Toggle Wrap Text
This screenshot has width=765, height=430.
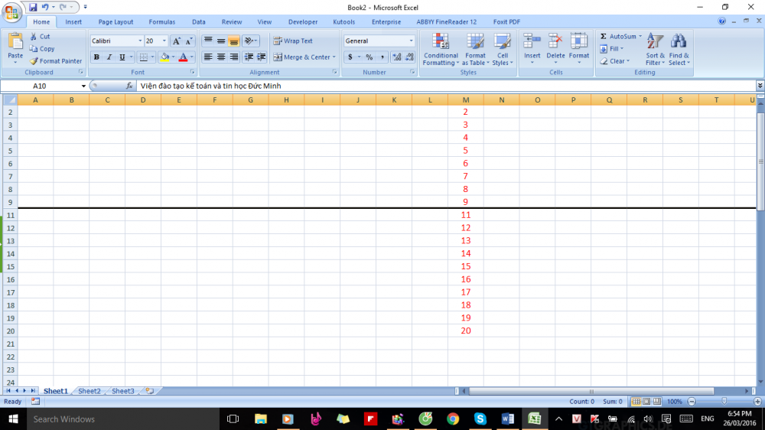pos(293,41)
